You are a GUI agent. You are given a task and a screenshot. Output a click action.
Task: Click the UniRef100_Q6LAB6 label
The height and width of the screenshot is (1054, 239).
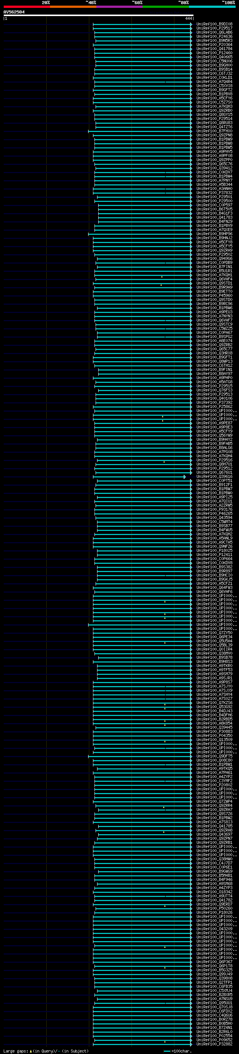[x=214, y=32]
